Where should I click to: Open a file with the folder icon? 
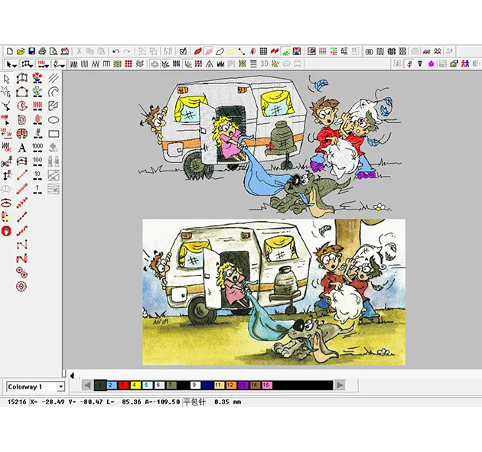pyautogui.click(x=21, y=51)
